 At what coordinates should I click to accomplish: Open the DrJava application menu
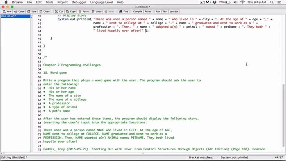tap(17, 2)
